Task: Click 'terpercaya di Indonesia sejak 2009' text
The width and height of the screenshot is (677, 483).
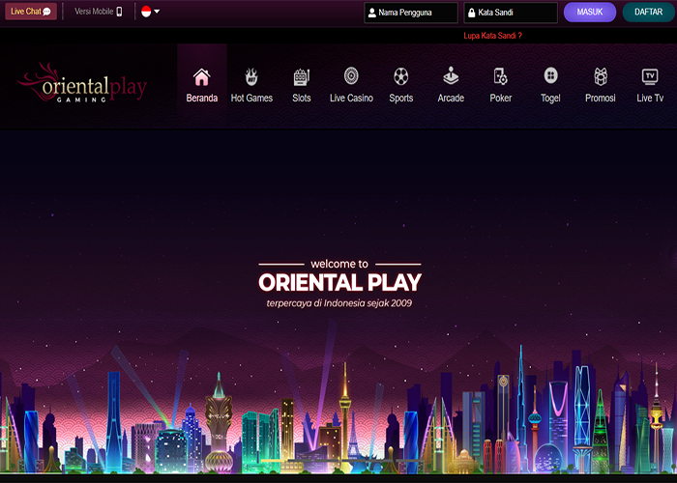Action: (339, 303)
